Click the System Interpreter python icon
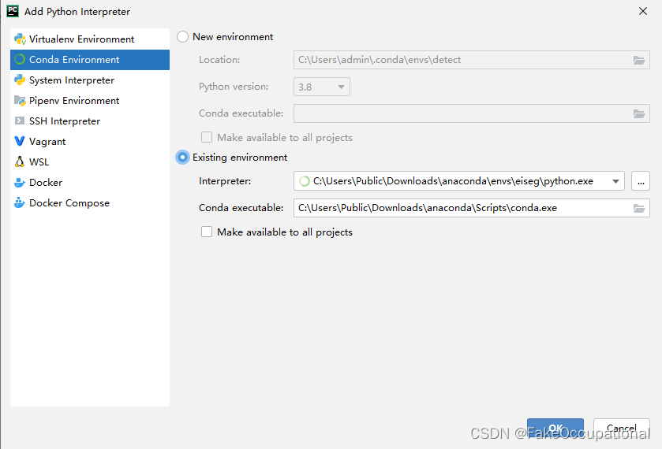This screenshot has height=449, width=662. [20, 80]
